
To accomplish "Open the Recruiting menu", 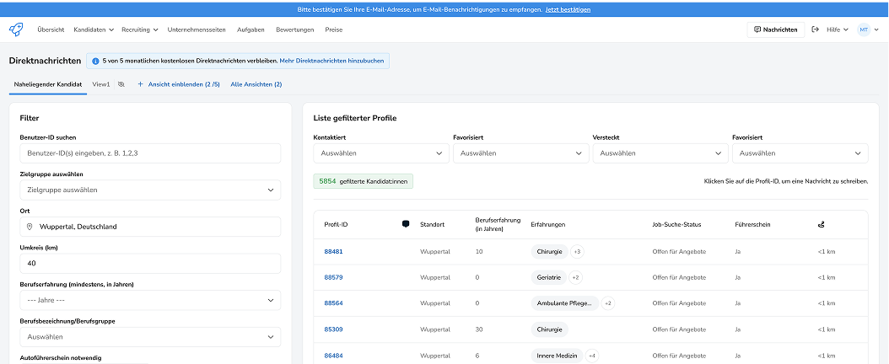I will [140, 29].
